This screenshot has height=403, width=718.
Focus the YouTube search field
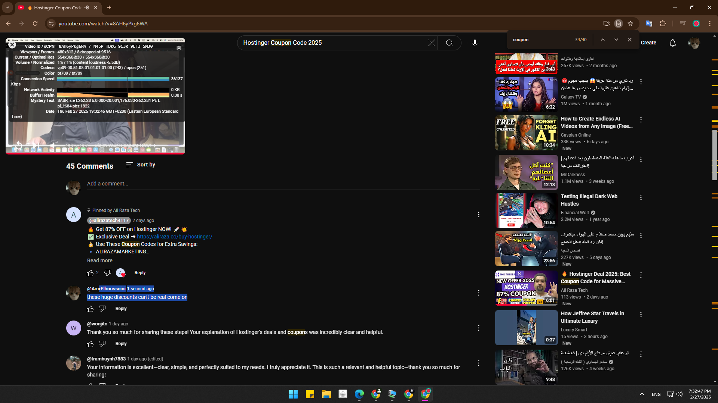[x=333, y=43]
